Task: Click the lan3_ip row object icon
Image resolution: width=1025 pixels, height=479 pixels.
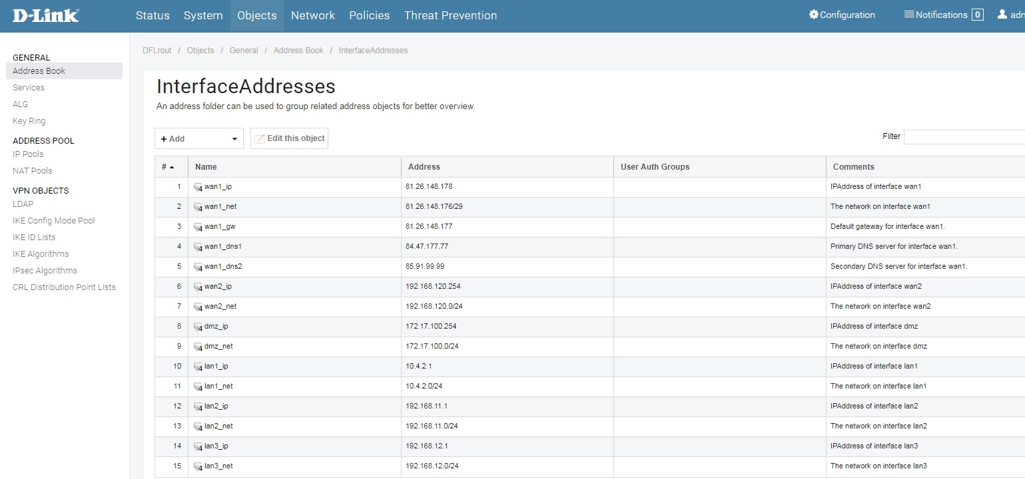Action: pos(198,446)
